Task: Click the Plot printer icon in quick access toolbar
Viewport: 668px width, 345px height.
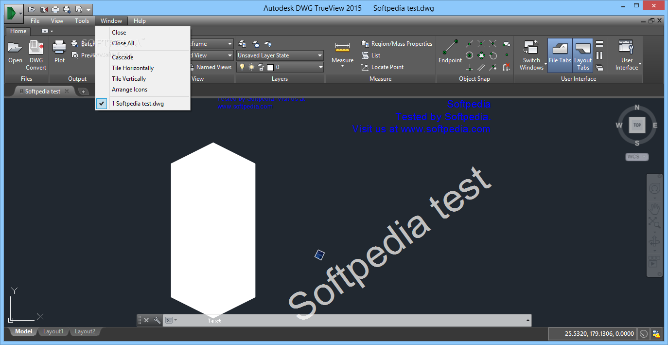Action: [x=55, y=9]
